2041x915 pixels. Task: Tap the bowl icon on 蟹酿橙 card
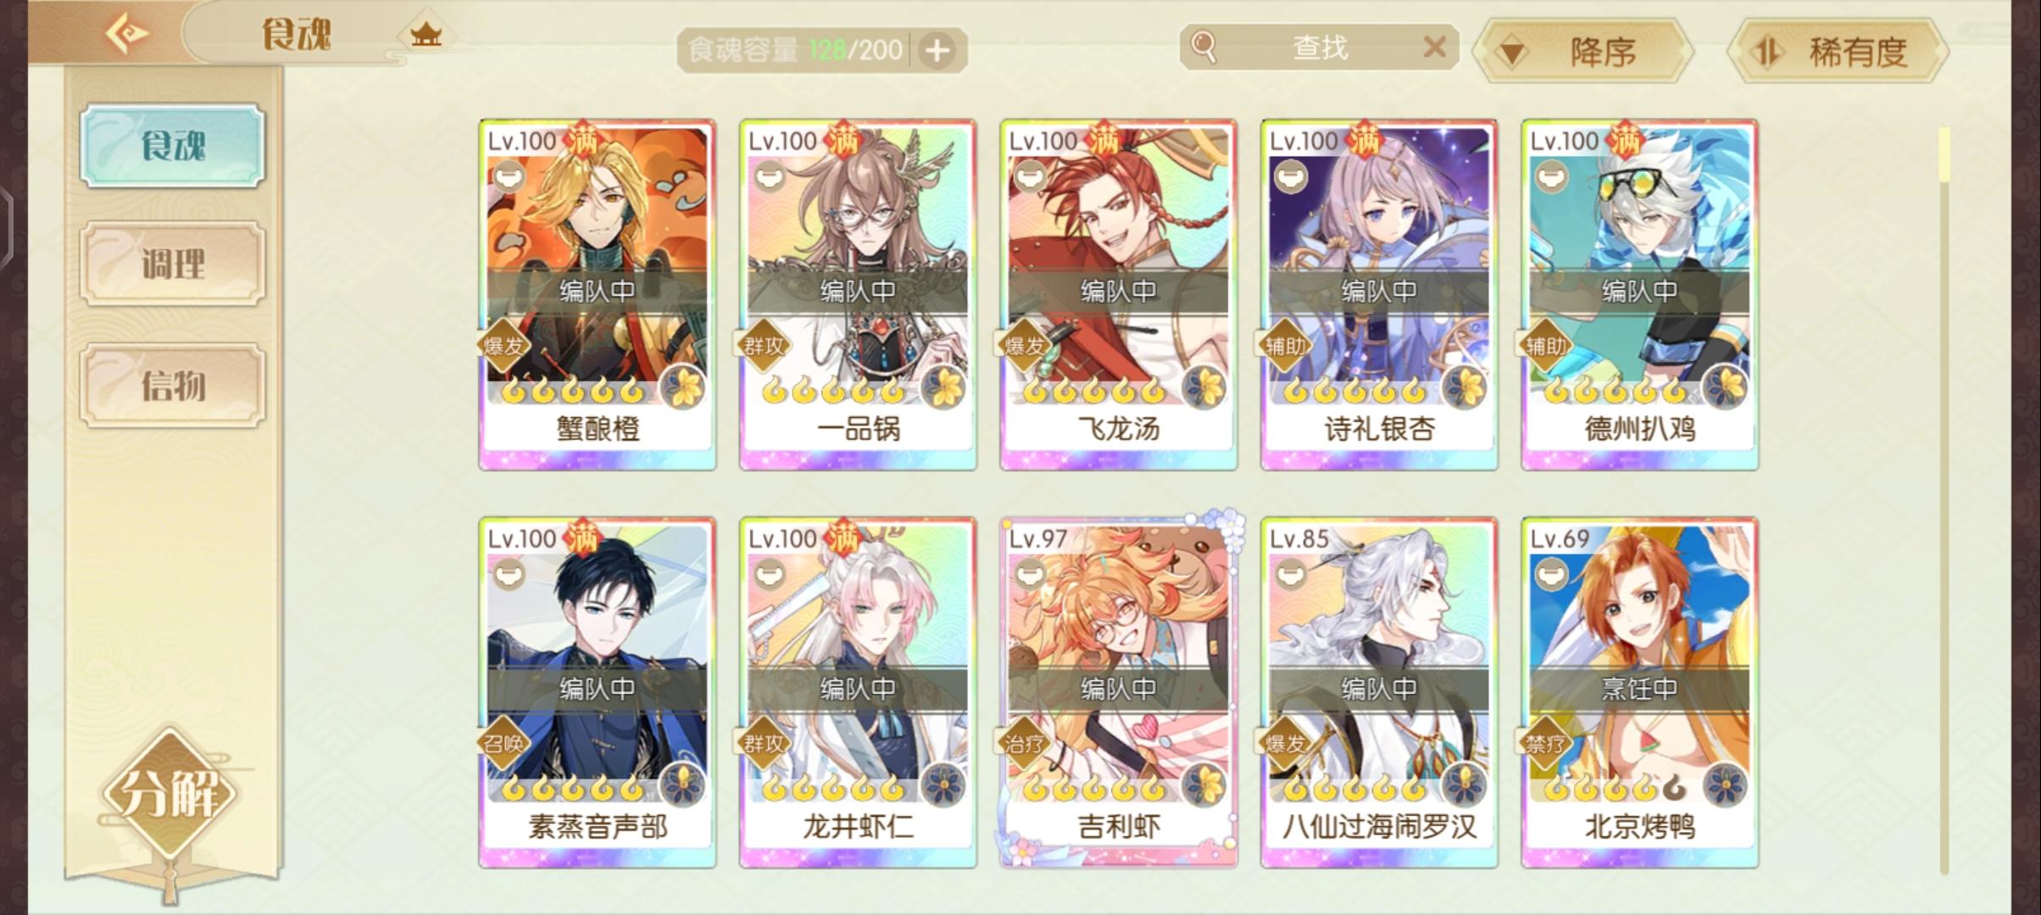pos(508,177)
